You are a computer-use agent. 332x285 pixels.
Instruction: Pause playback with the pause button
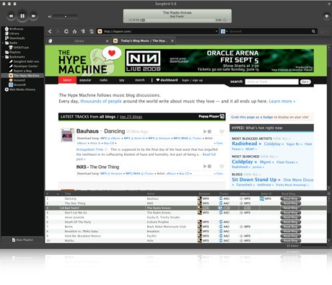coord(22,16)
